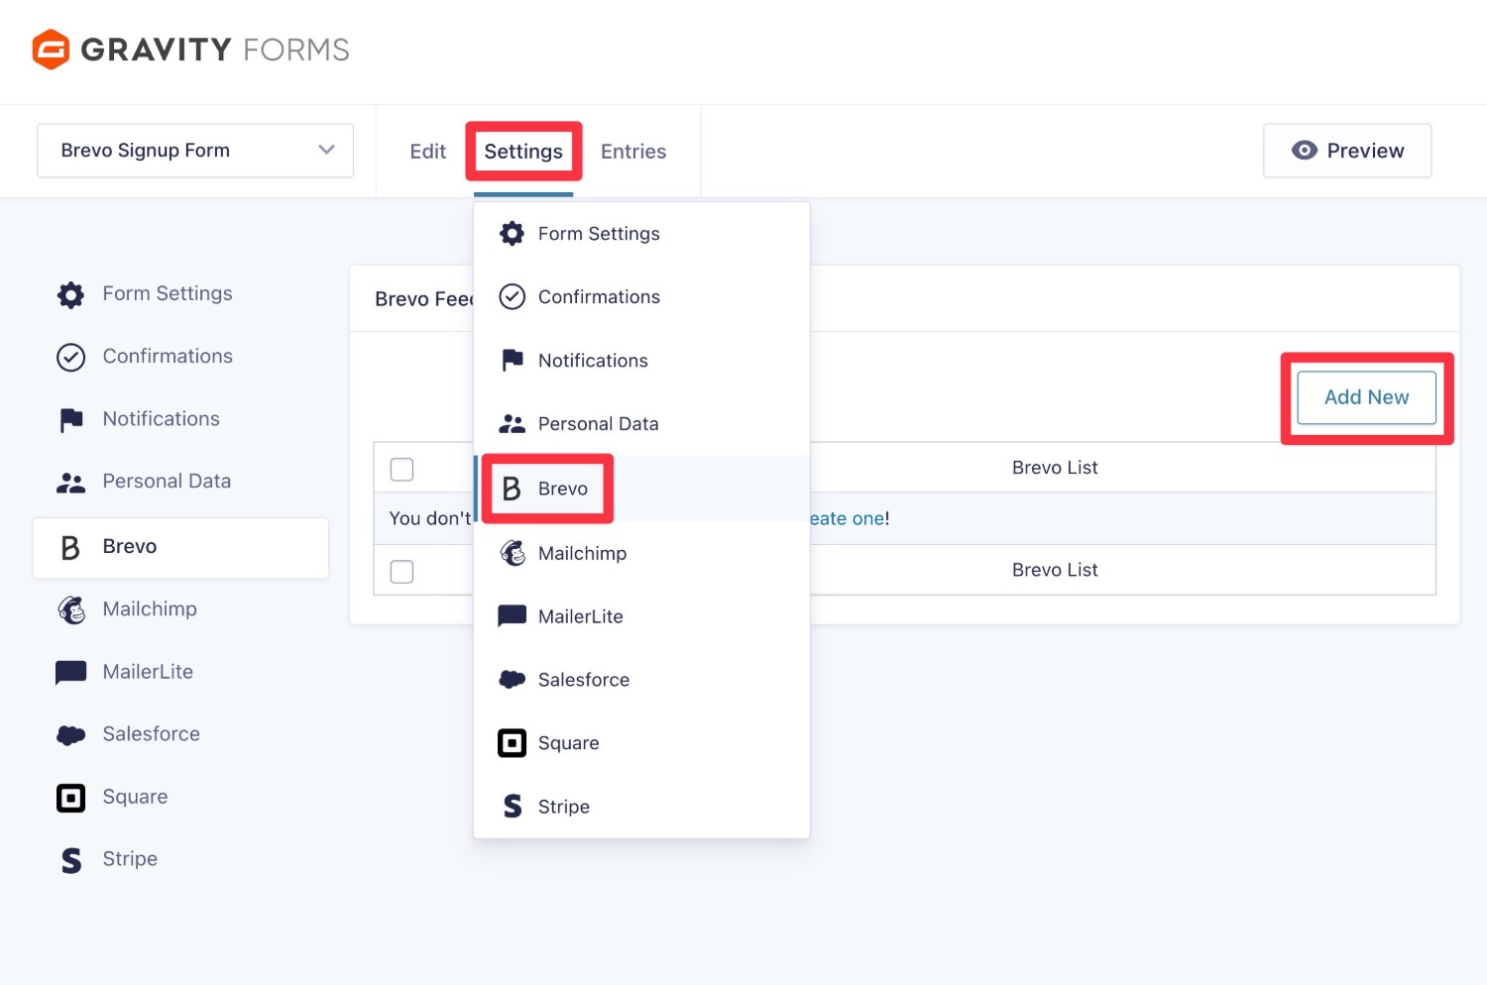Viewport: 1487px width, 985px height.
Task: Open Form Settings label in left sidebar
Action: coord(168,293)
